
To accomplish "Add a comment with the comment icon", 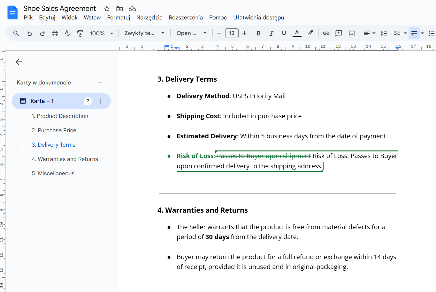I will pyautogui.click(x=339, y=33).
